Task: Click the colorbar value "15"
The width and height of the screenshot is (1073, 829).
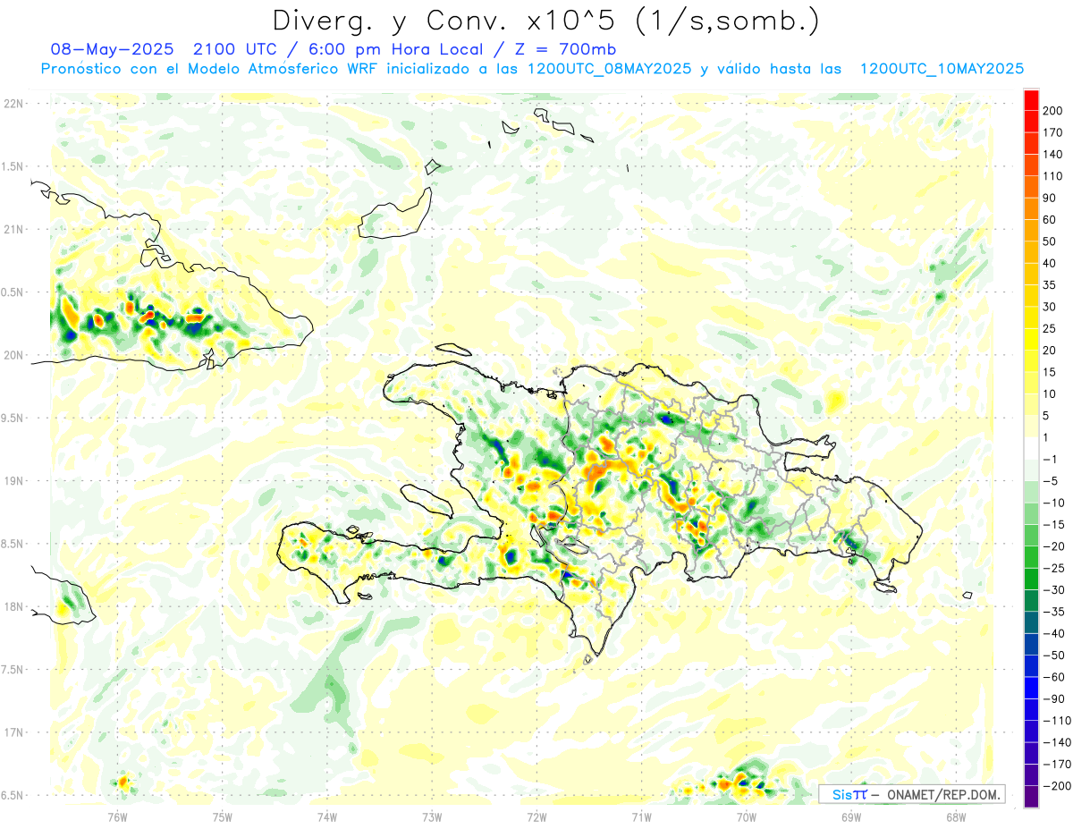Action: tap(1051, 372)
